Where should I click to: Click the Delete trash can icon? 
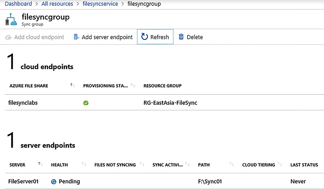(x=181, y=37)
